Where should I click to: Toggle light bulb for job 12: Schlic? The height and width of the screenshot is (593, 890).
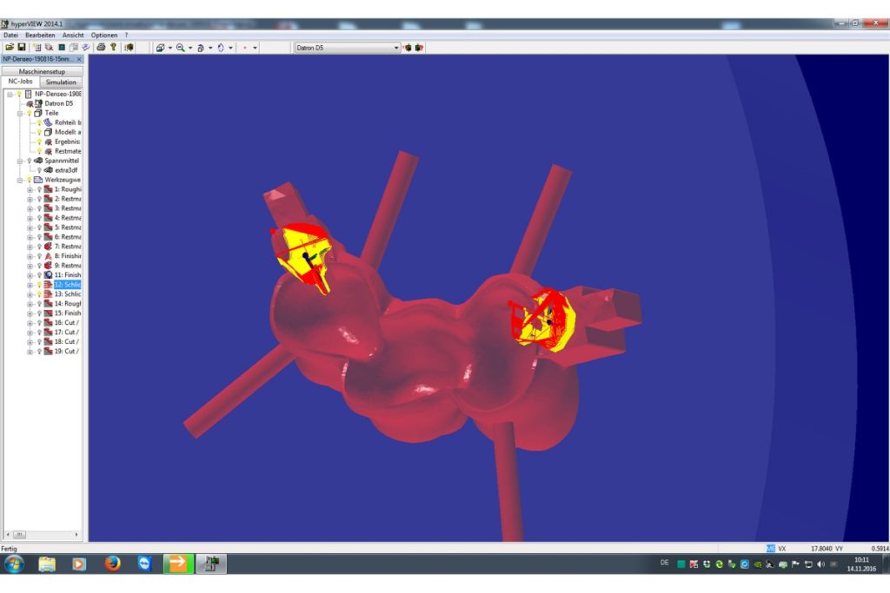[38, 285]
